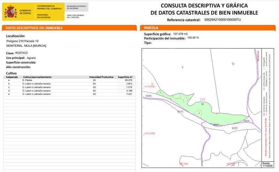Click the Intensidad Productiva column header

[101, 76]
